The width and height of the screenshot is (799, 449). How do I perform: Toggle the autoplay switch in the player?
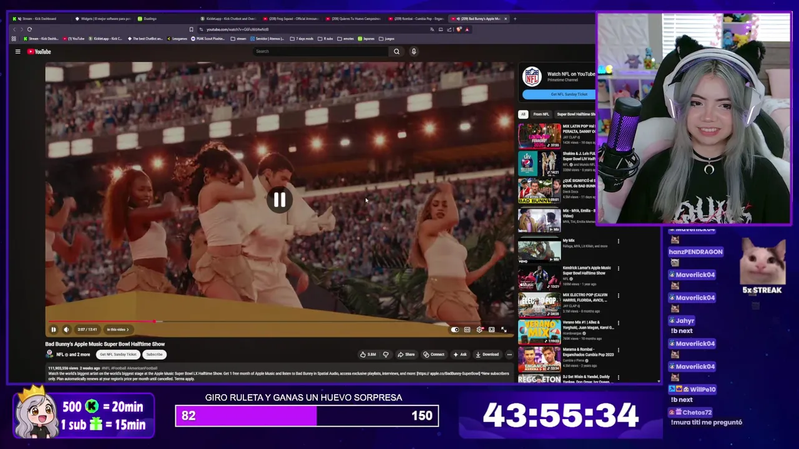point(454,329)
